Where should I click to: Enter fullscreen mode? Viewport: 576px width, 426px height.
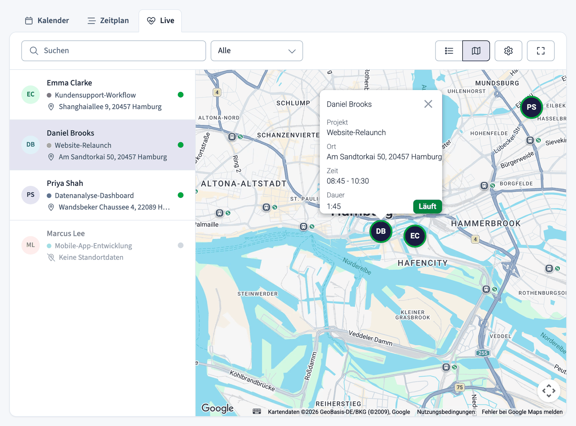[541, 51]
